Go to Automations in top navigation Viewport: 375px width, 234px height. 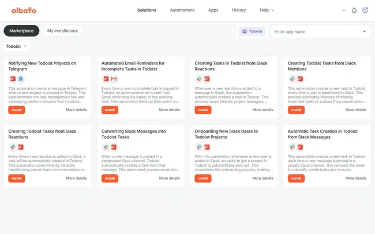182,10
